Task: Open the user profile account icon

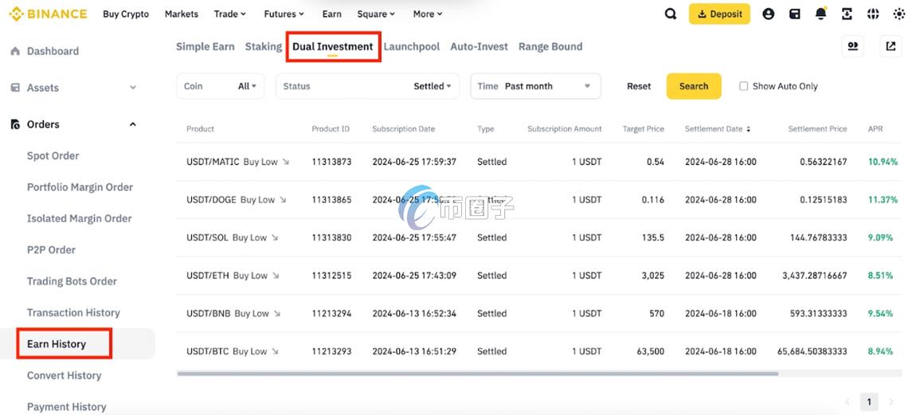Action: pyautogui.click(x=768, y=14)
